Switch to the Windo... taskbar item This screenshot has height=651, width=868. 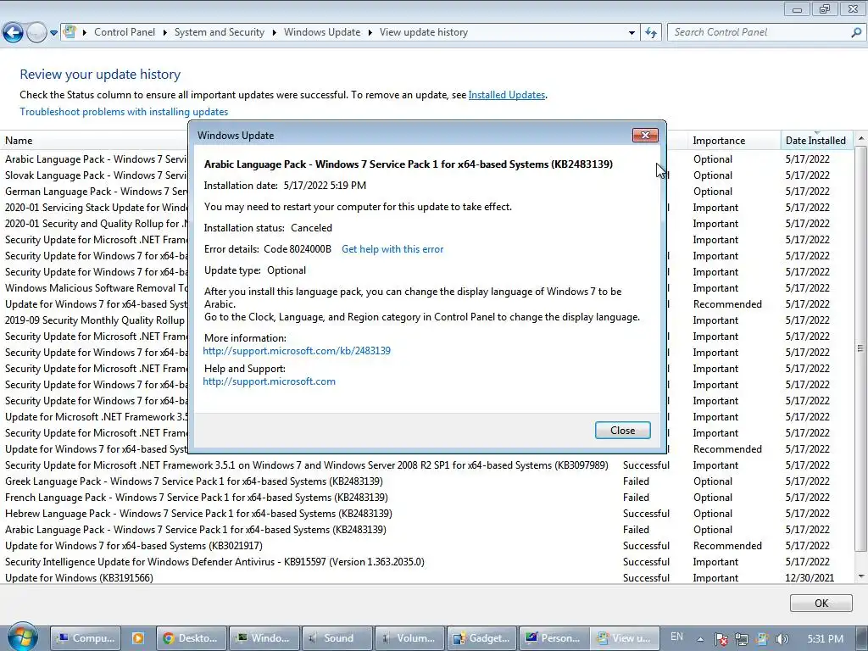264,638
